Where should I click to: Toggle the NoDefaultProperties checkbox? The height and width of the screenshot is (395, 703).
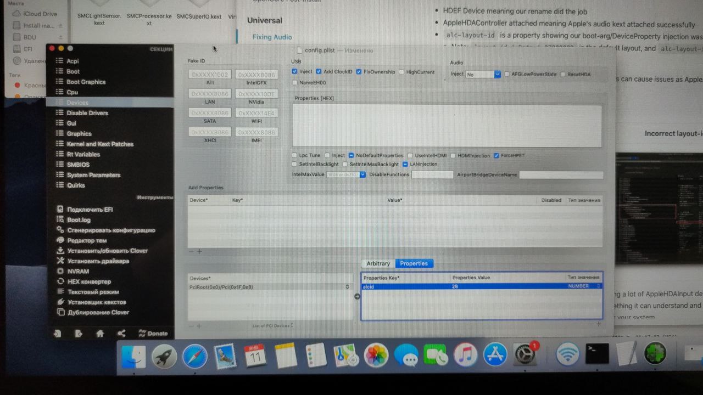[351, 156]
